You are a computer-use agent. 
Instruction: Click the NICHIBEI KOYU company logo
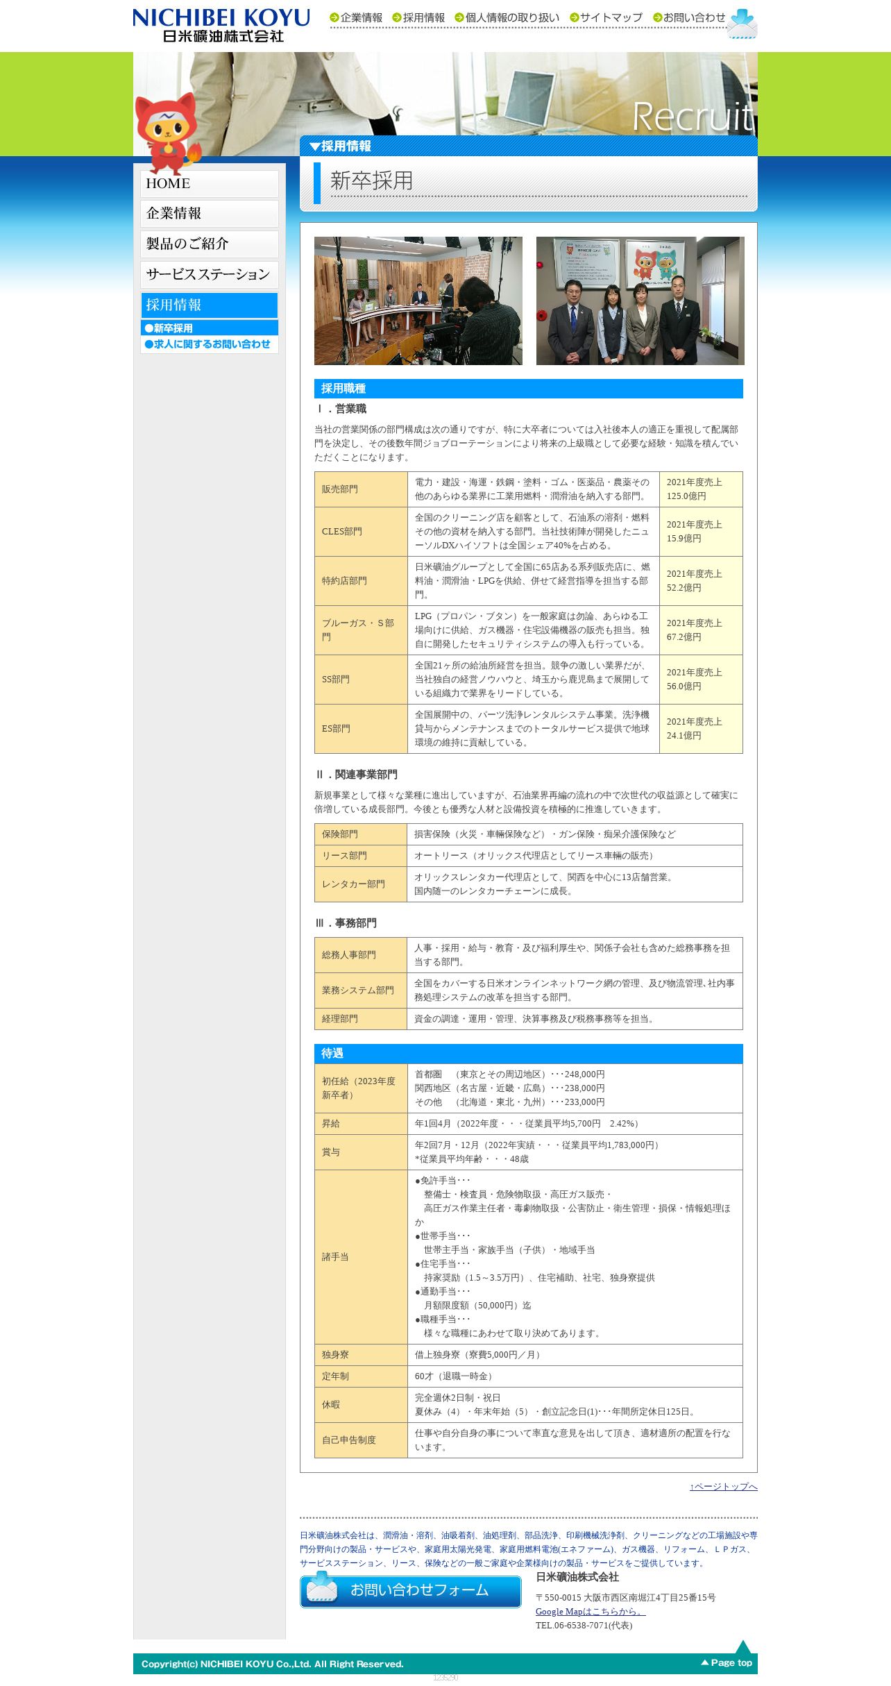[221, 26]
